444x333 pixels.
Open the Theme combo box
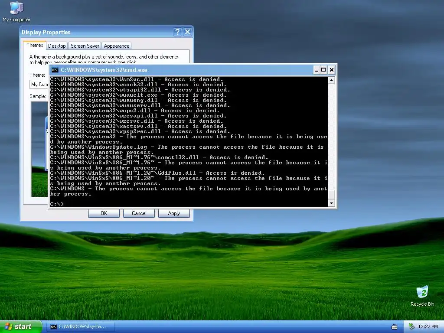[x=39, y=85]
